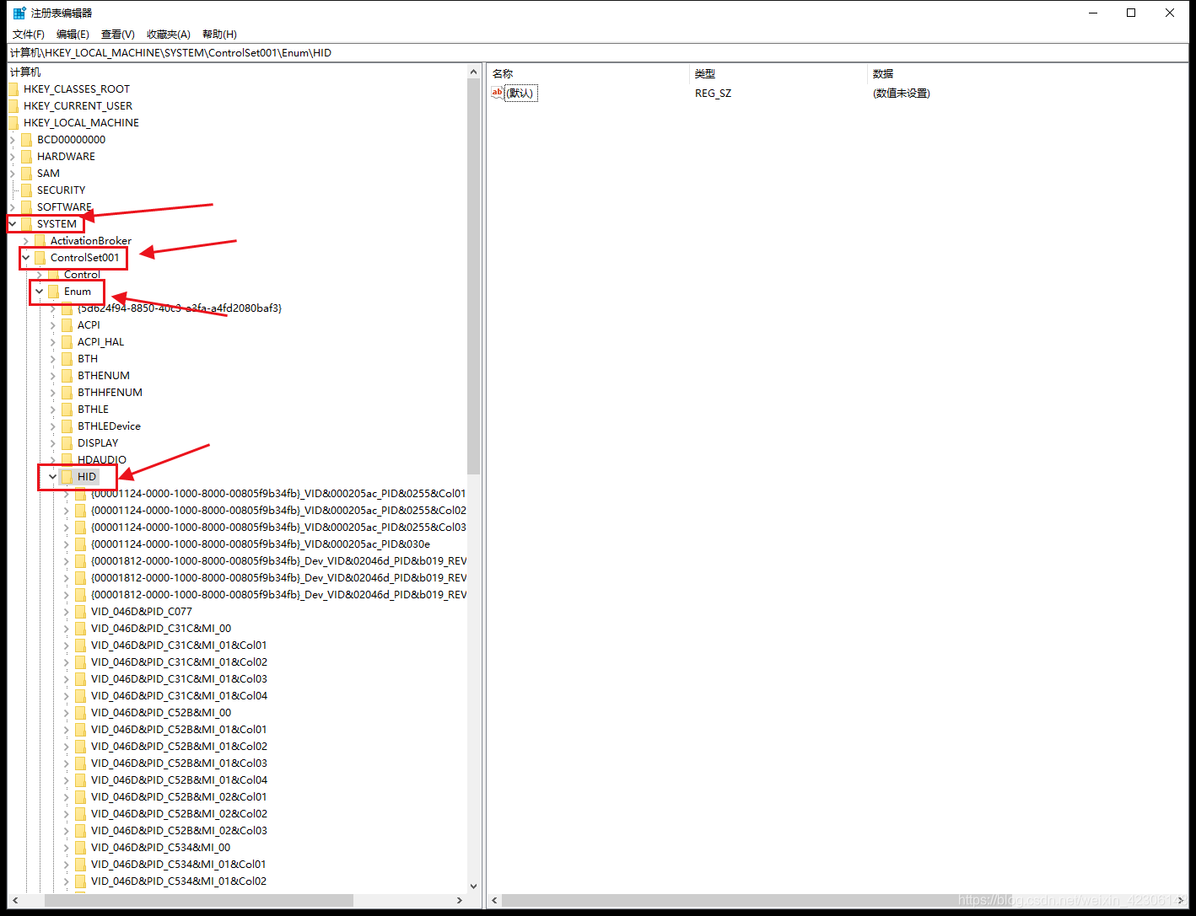Screen dimensions: 1196x916
Task: Click the registry path address bar
Action: click(597, 52)
